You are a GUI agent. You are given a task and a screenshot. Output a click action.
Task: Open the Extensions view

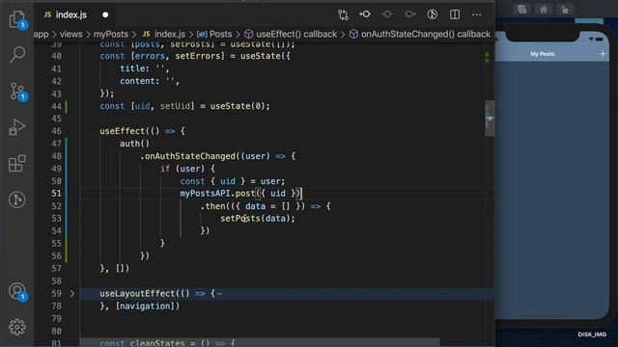pos(17,163)
